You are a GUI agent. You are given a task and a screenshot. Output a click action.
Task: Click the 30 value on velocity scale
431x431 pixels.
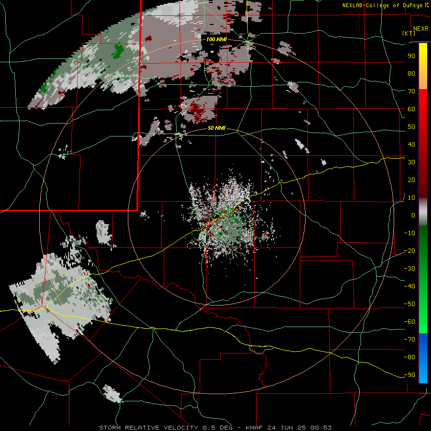(411, 162)
